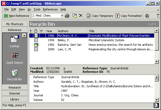161x110 pixels.
Task: Click the detail pane scroll down arrow
Action: [x=157, y=100]
